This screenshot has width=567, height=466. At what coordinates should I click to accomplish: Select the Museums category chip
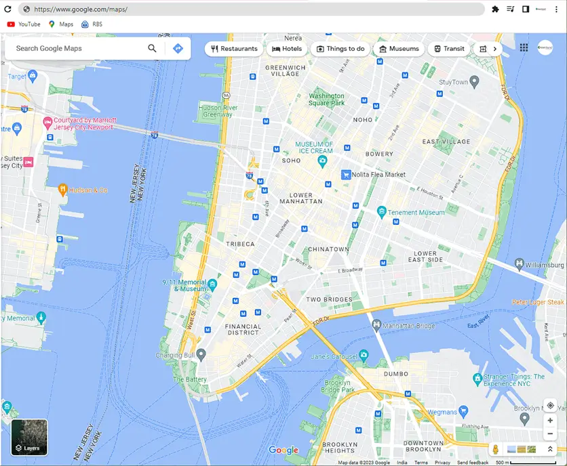pos(399,49)
